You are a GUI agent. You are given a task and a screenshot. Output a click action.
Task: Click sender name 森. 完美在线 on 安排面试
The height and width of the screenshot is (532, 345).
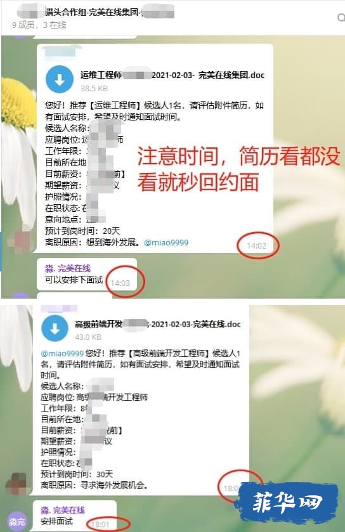click(x=63, y=510)
